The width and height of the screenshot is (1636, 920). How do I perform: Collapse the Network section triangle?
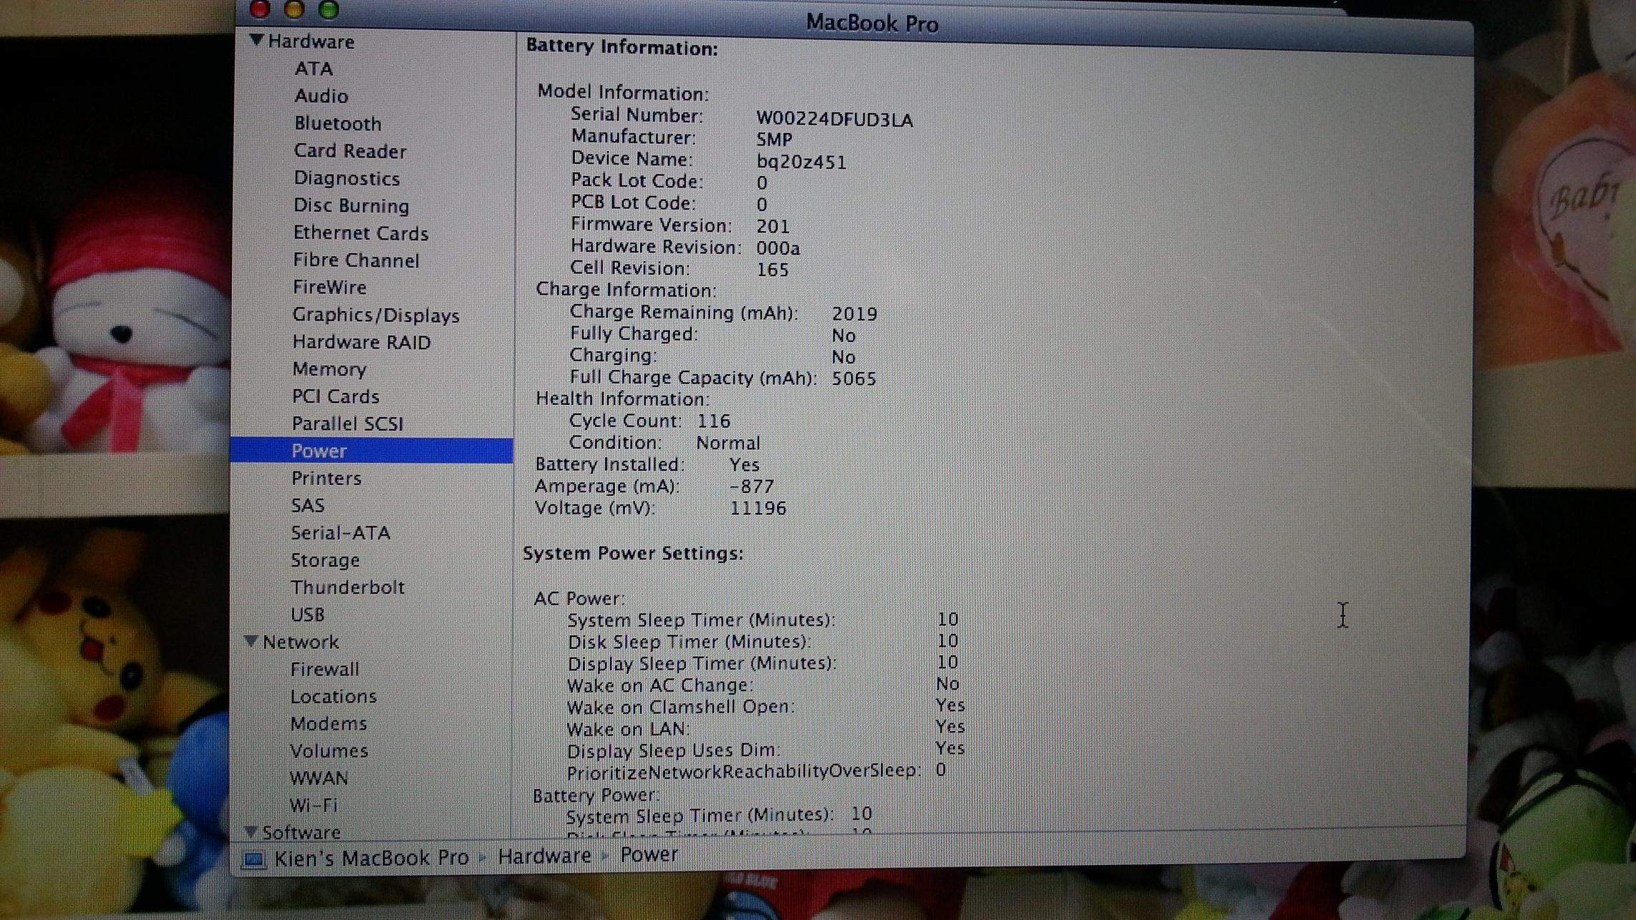tap(251, 641)
